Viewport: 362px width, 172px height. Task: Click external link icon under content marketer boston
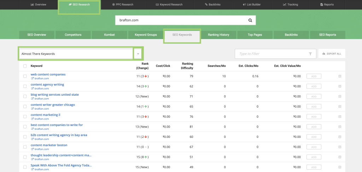pos(32,149)
